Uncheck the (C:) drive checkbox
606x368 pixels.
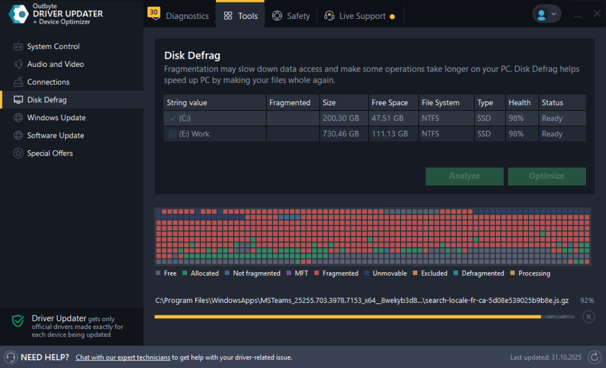coord(172,118)
